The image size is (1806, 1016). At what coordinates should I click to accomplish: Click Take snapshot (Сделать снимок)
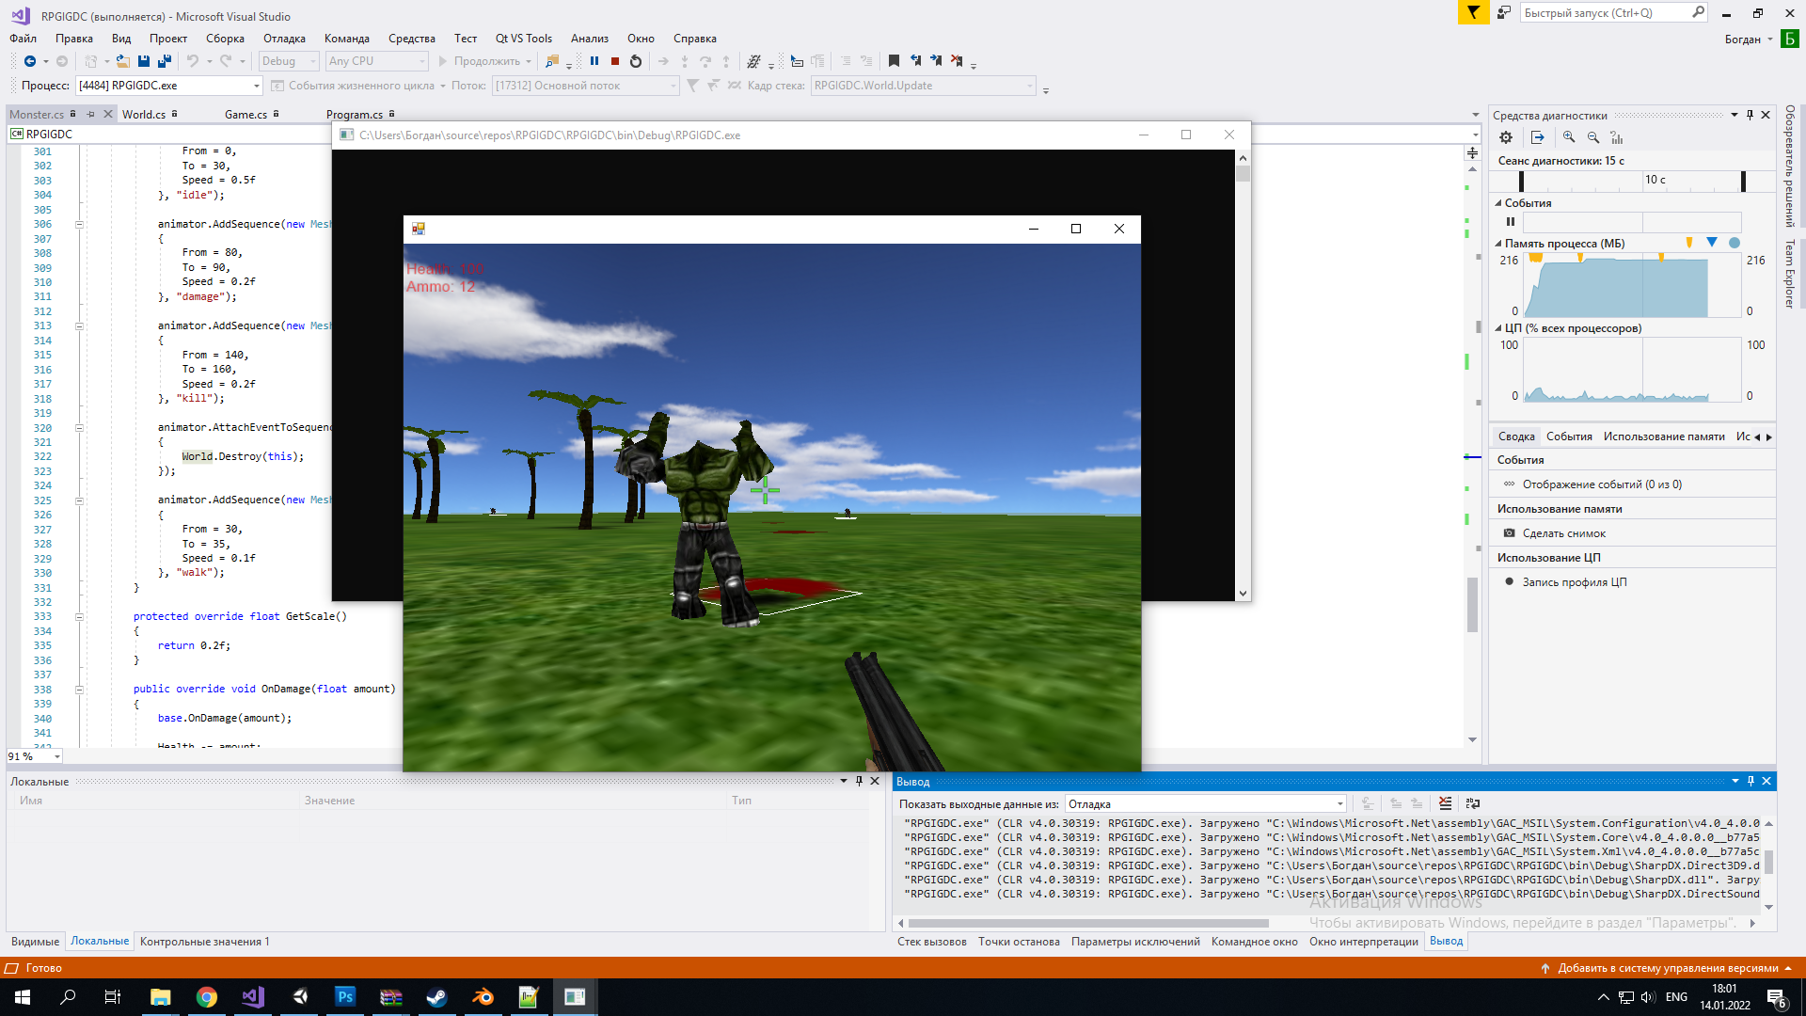(1563, 533)
